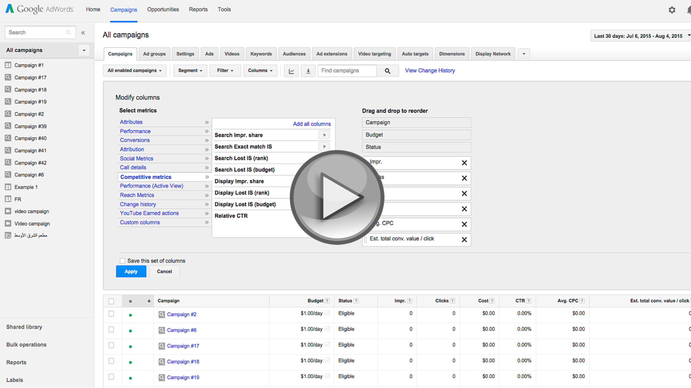Click Add all columns link
This screenshot has width=691, height=388.
[312, 124]
